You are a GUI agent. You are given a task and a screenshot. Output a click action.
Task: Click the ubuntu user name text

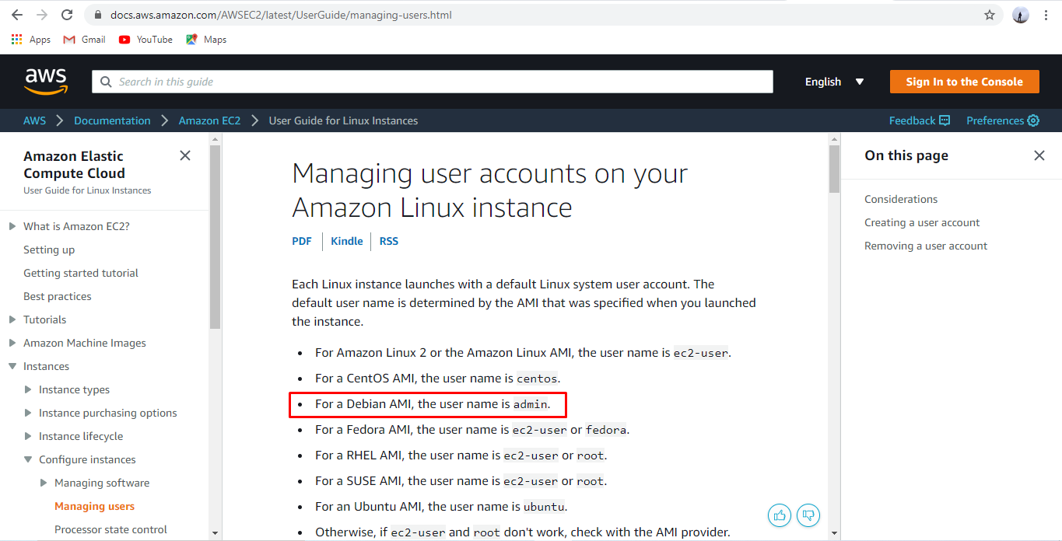tap(544, 507)
